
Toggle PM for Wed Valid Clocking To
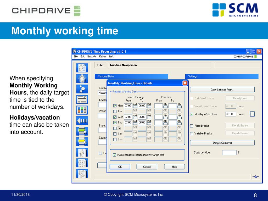(149, 118)
